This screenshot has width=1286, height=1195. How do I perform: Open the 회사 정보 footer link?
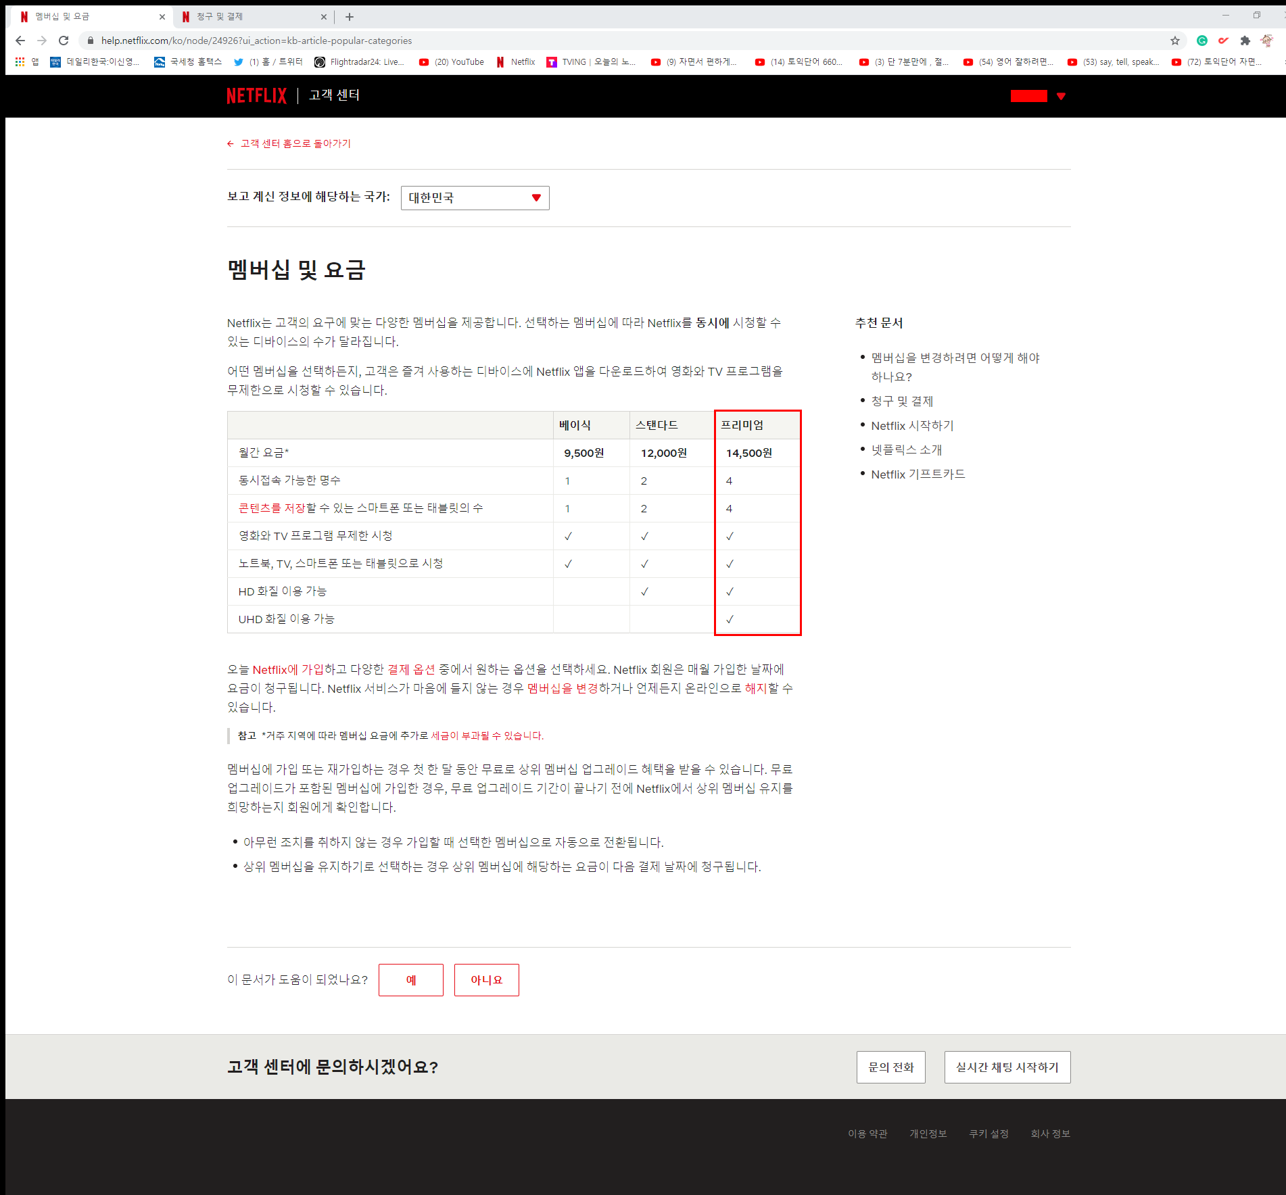(1050, 1133)
